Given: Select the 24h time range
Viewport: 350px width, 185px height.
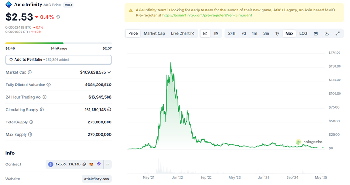Looking at the screenshot, I should click(232, 33).
